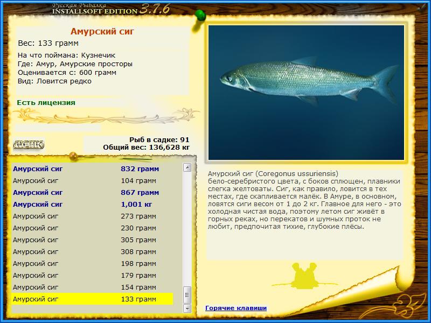431x323 pixels.
Task: Select the highlighted 133 грамм fish row
Action: click(93, 299)
